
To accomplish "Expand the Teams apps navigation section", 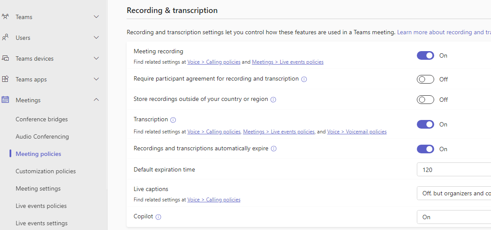I will point(96,79).
